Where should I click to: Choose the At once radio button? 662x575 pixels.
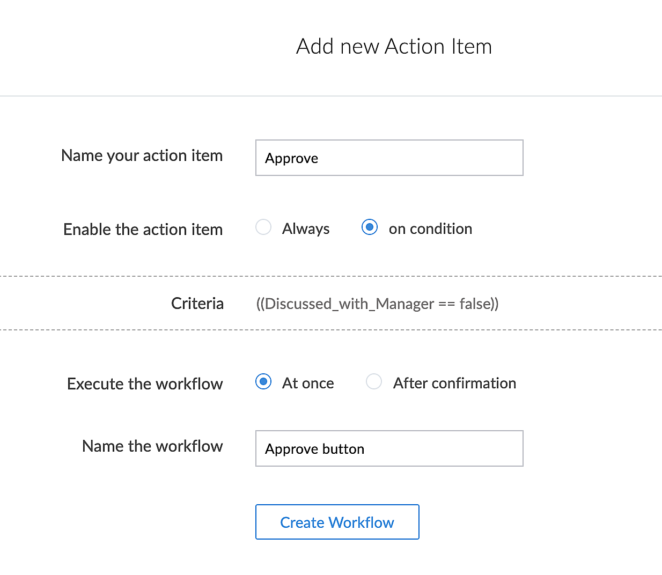coord(263,382)
